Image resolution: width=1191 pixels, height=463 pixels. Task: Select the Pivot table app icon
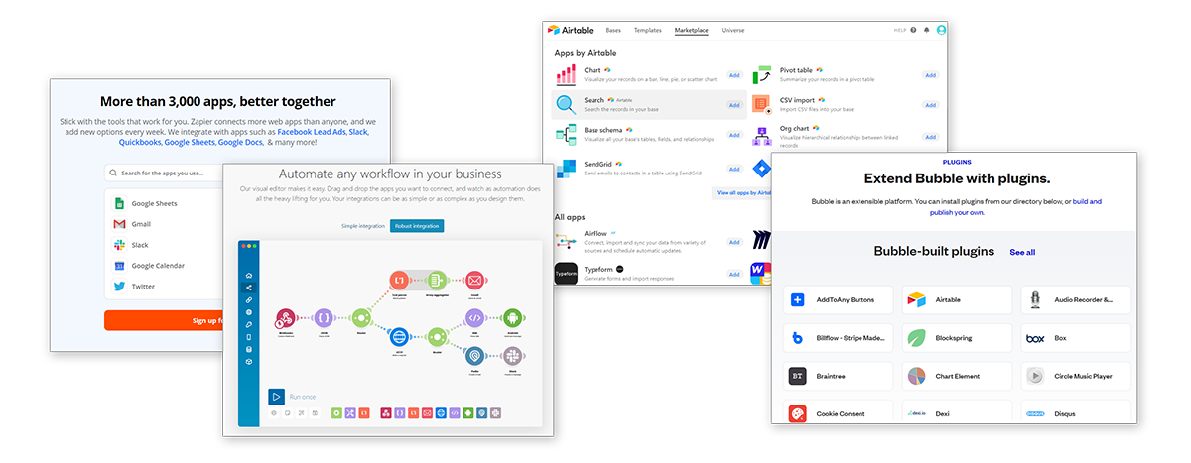pyautogui.click(x=762, y=75)
